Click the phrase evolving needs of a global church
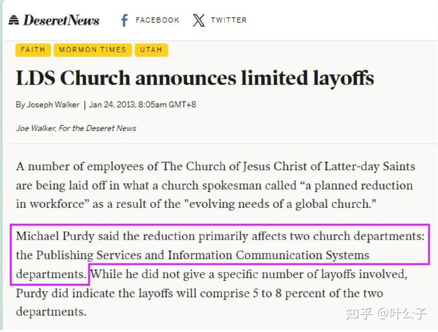 (x=280, y=204)
